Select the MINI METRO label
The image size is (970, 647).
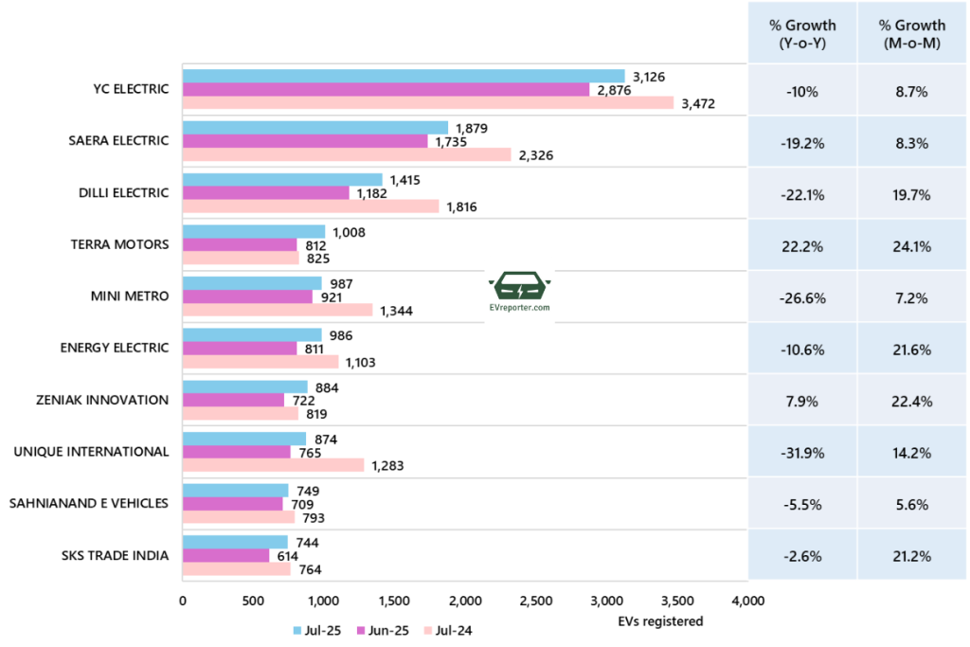(x=130, y=297)
